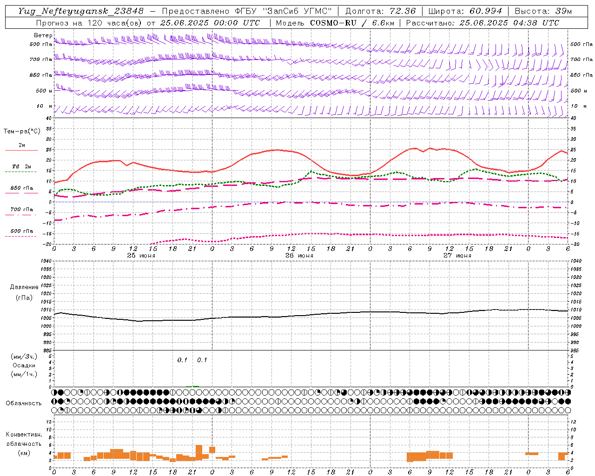Select the Тем-ра(°C) axis label
Viewport: 595px width, 476px height.
[x=22, y=132]
